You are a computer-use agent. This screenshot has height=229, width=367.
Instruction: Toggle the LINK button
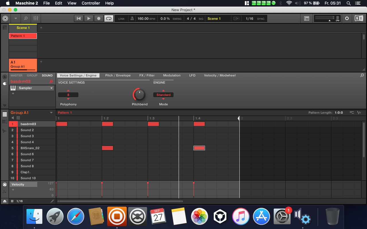click(x=122, y=19)
